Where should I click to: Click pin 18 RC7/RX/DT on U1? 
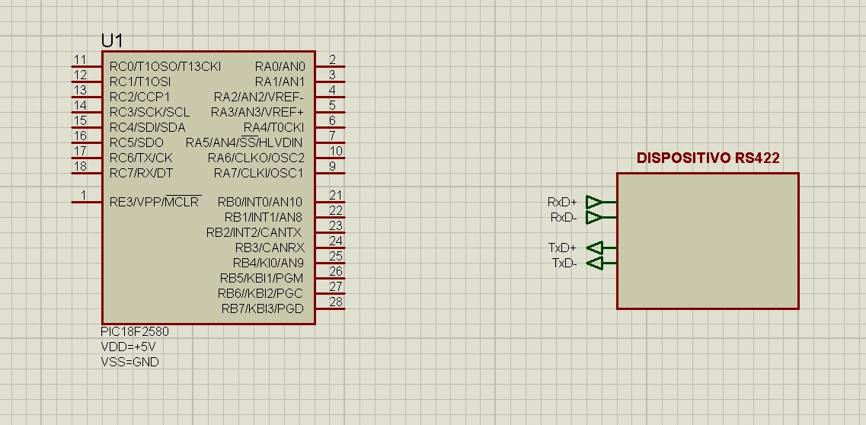[87, 173]
